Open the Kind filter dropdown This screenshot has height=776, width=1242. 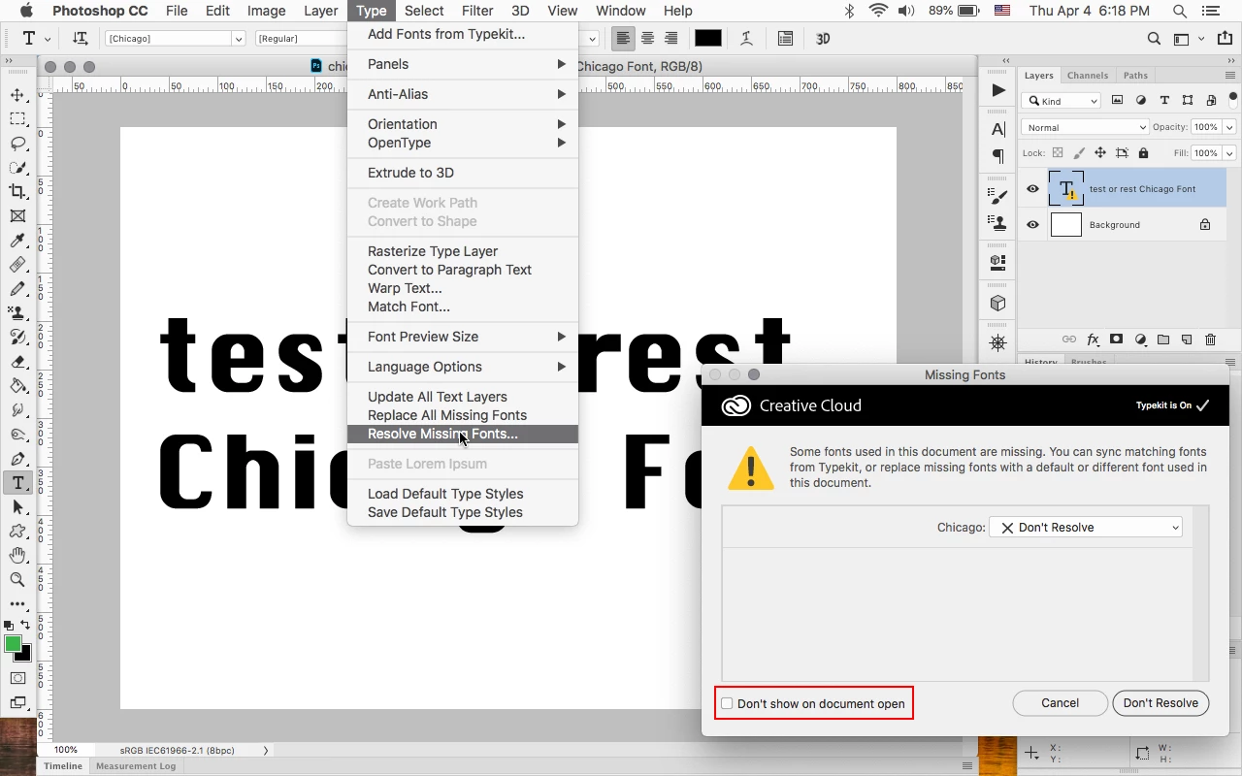pos(1062,101)
